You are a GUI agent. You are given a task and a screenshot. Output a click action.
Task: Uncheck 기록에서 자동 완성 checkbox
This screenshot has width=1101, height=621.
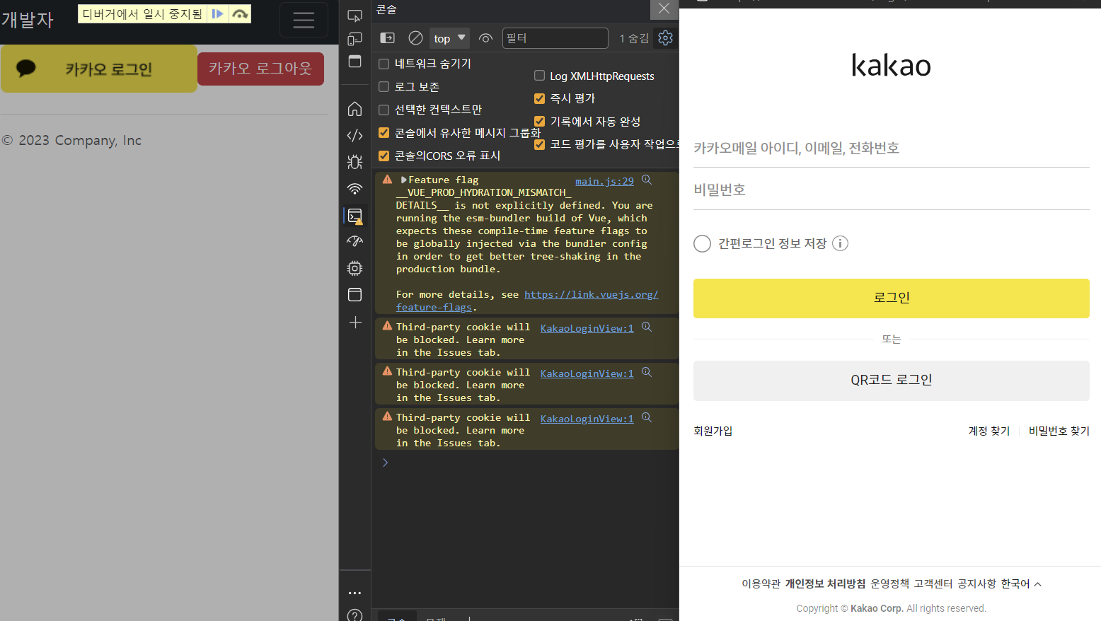539,122
